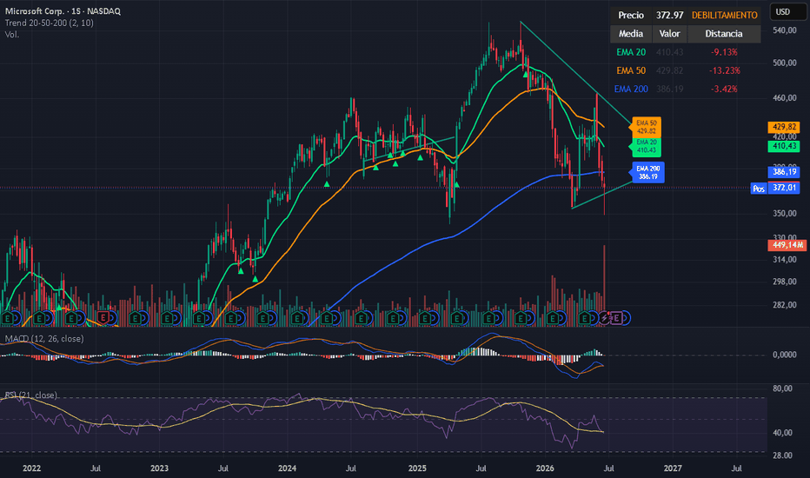Screen dimensions: 810x478
Task: Click the 0,0000 MACD scale label
Action: [784, 355]
